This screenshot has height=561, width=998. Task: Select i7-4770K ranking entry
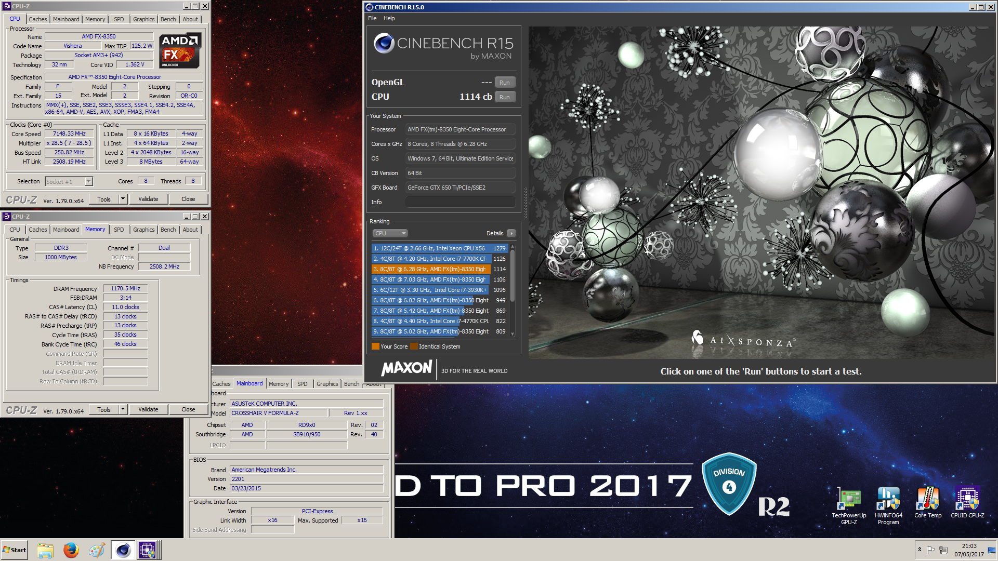[439, 321]
